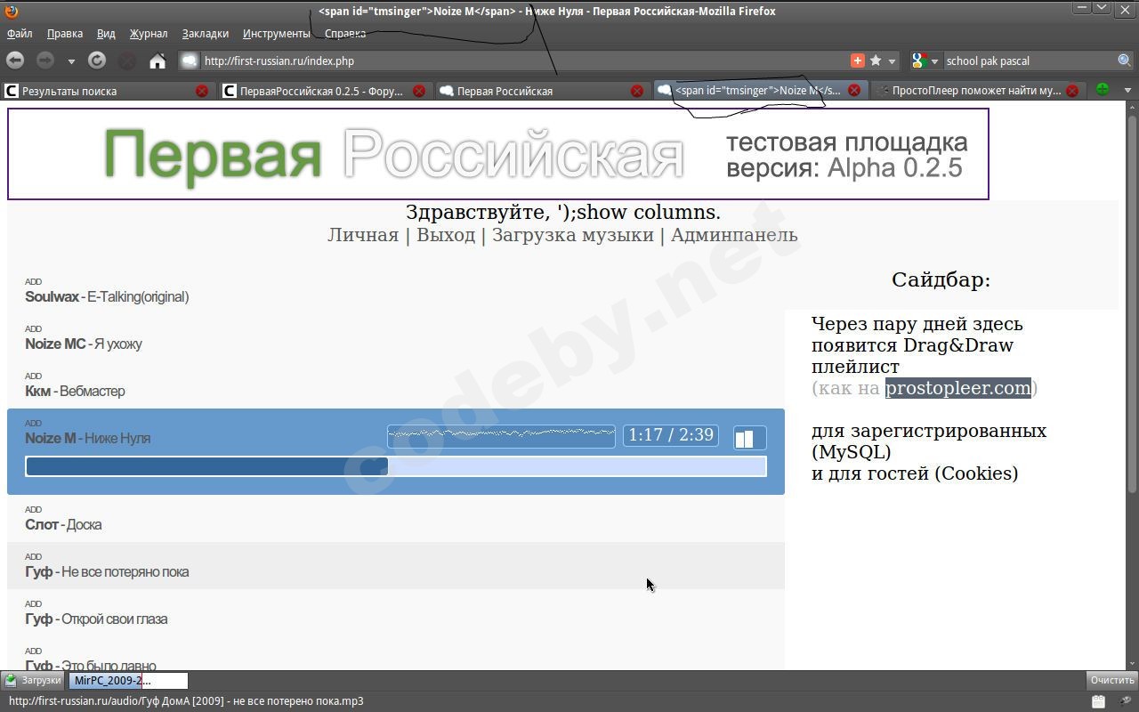Click the Firefox logo in the title bar
This screenshot has width=1139, height=712.
[x=12, y=11]
